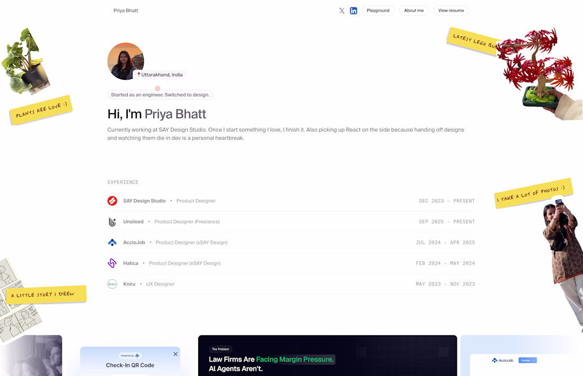Viewport: 583px width, 376px height.
Task: Go to About me page
Action: point(414,11)
